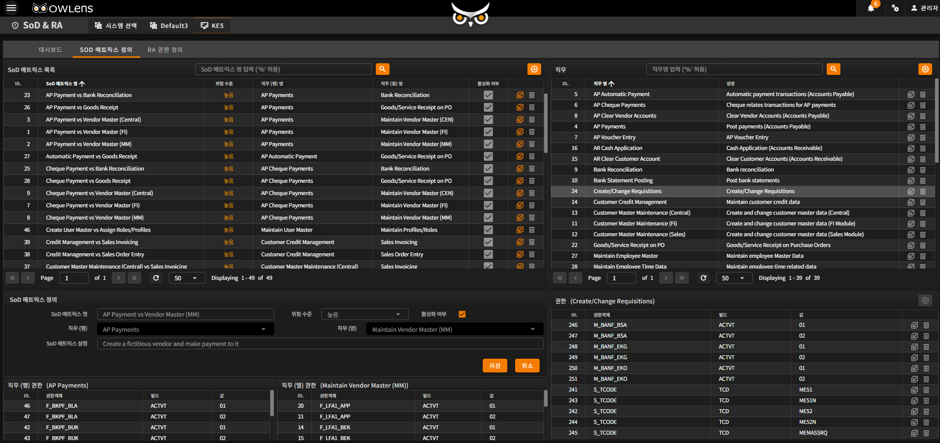
Task: Edit AP Payment vs Bank Reconciliation row
Action: (x=520, y=95)
